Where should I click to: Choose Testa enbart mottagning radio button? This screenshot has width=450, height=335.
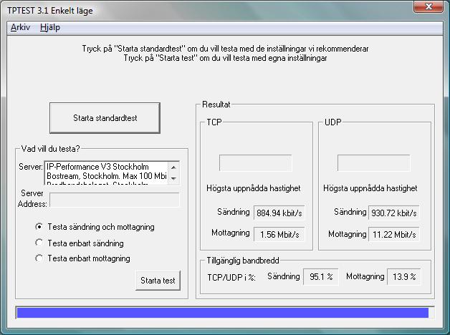[82, 258]
